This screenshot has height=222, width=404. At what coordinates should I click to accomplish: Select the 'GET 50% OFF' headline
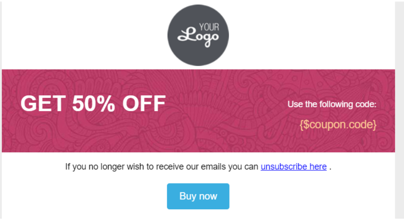(x=93, y=104)
